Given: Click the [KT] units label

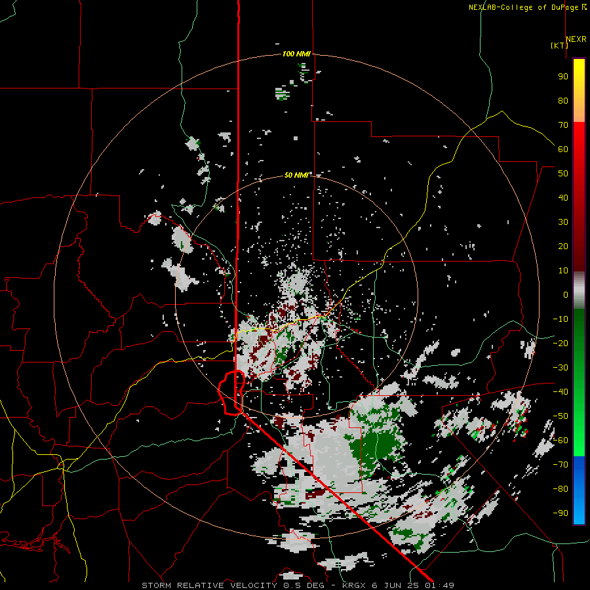Looking at the screenshot, I should click(x=559, y=45).
